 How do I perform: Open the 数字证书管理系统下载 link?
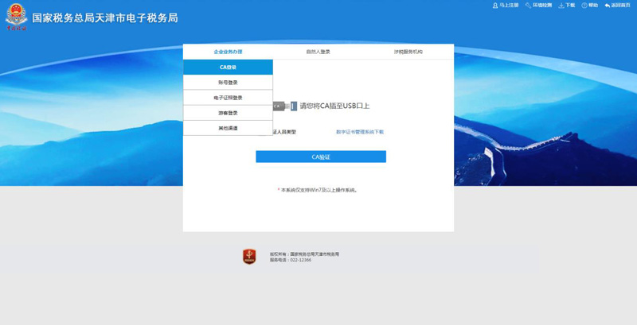tap(360, 132)
